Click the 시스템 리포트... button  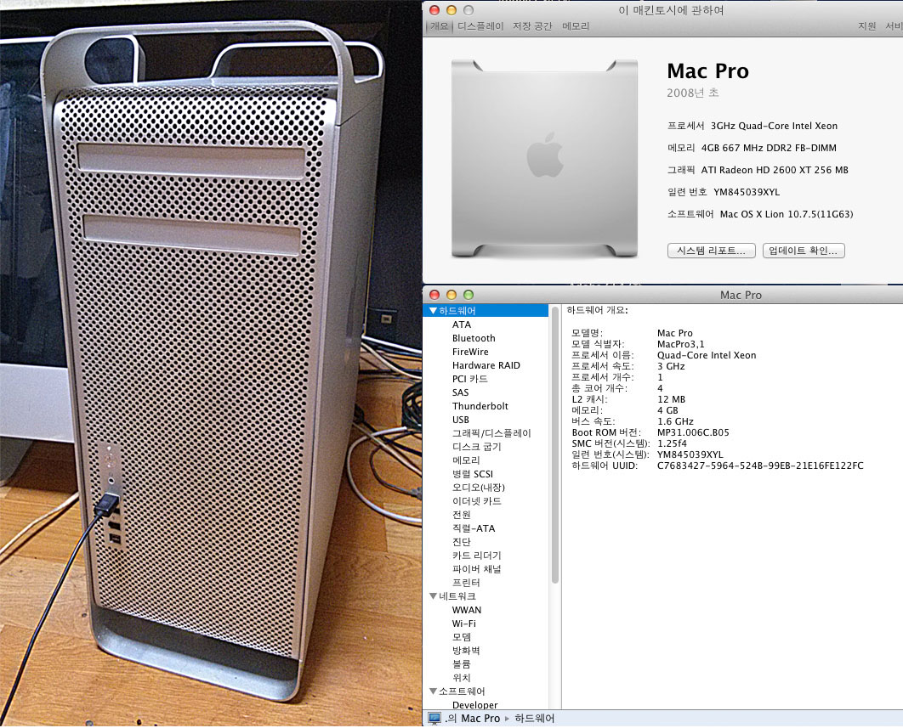711,251
